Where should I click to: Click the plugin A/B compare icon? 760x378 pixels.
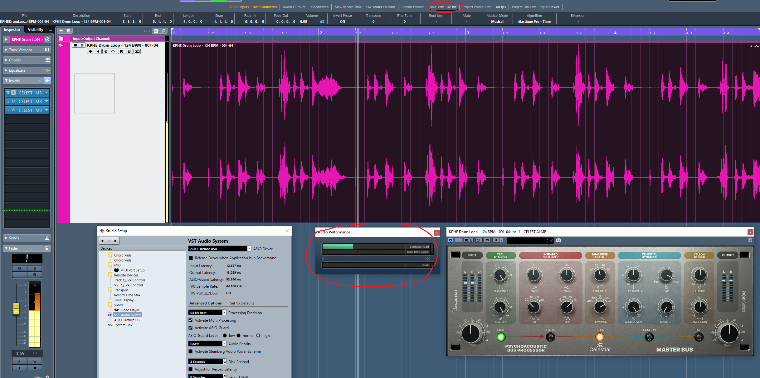tap(479, 240)
